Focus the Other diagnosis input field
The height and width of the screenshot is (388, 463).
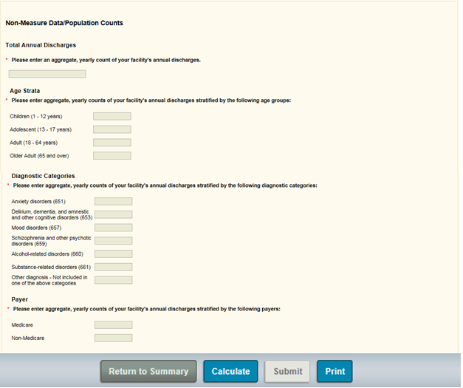[x=114, y=280]
